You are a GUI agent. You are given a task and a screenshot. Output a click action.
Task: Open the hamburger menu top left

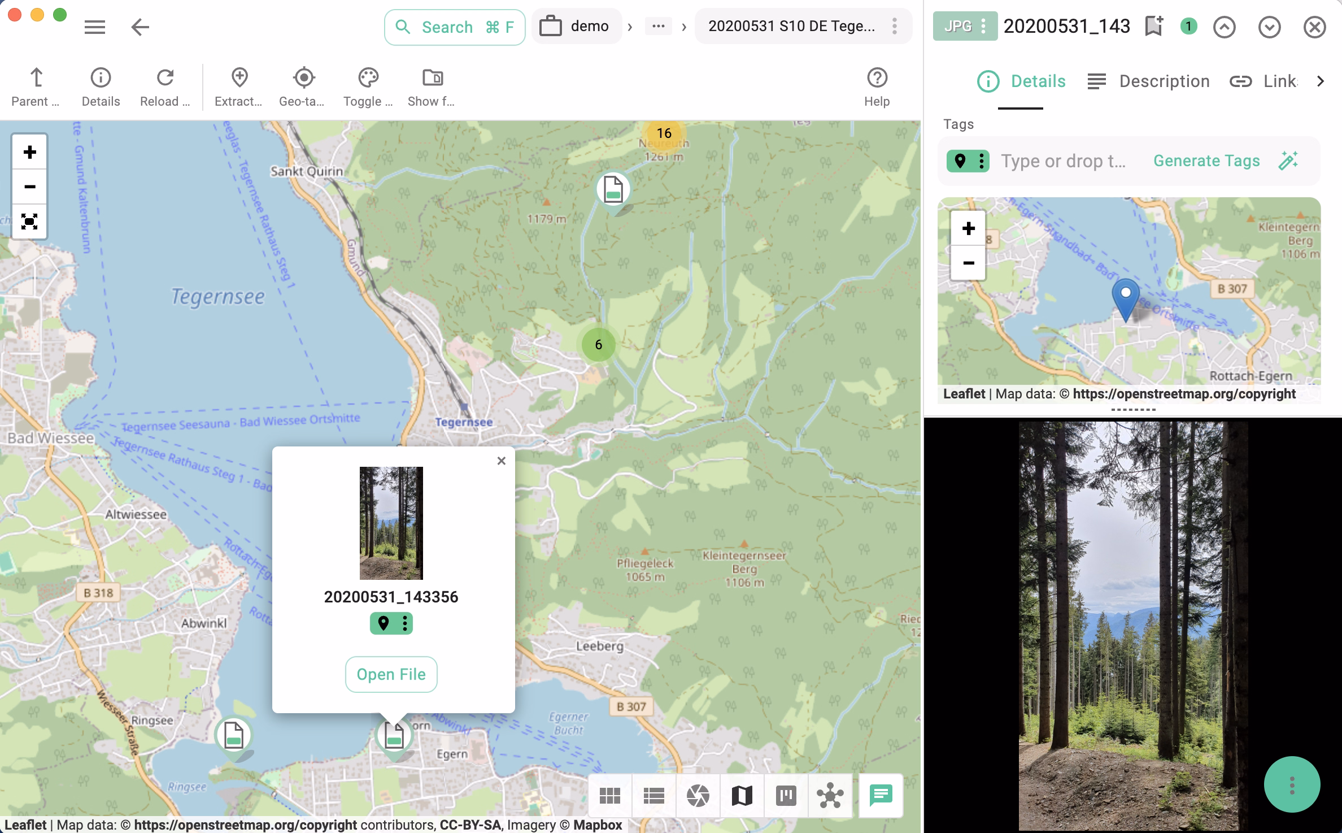[x=95, y=27]
